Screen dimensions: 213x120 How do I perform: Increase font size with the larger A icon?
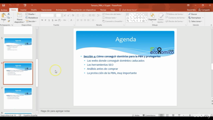(x=65, y=15)
